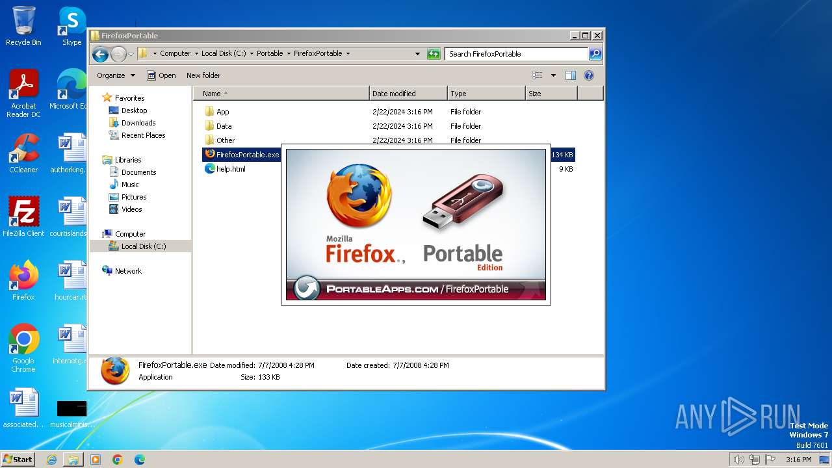The width and height of the screenshot is (832, 468).
Task: Open Windows Media Player taskbar icon
Action: (x=96, y=460)
